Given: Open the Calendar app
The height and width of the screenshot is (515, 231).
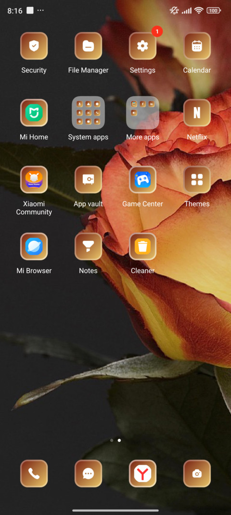Looking at the screenshot, I should coord(197,46).
